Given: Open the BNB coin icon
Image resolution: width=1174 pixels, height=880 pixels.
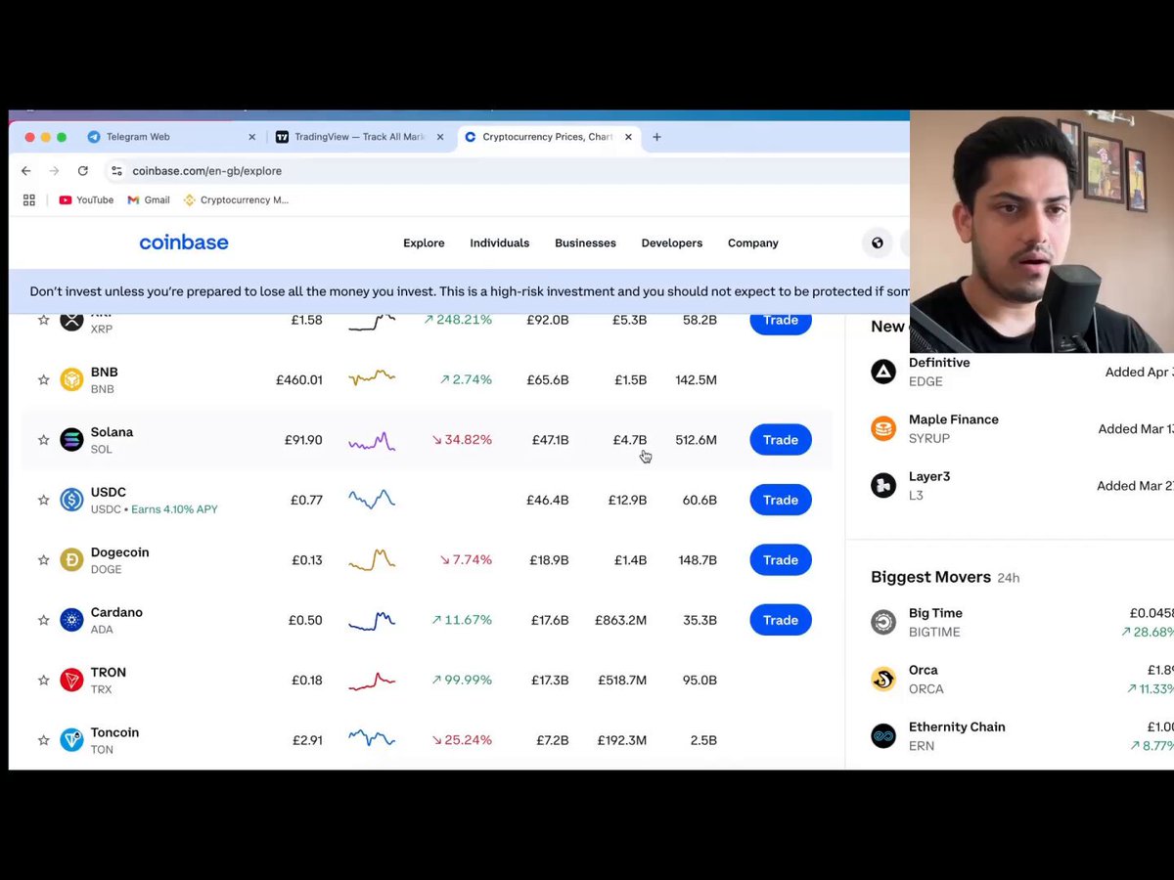Looking at the screenshot, I should 71,379.
